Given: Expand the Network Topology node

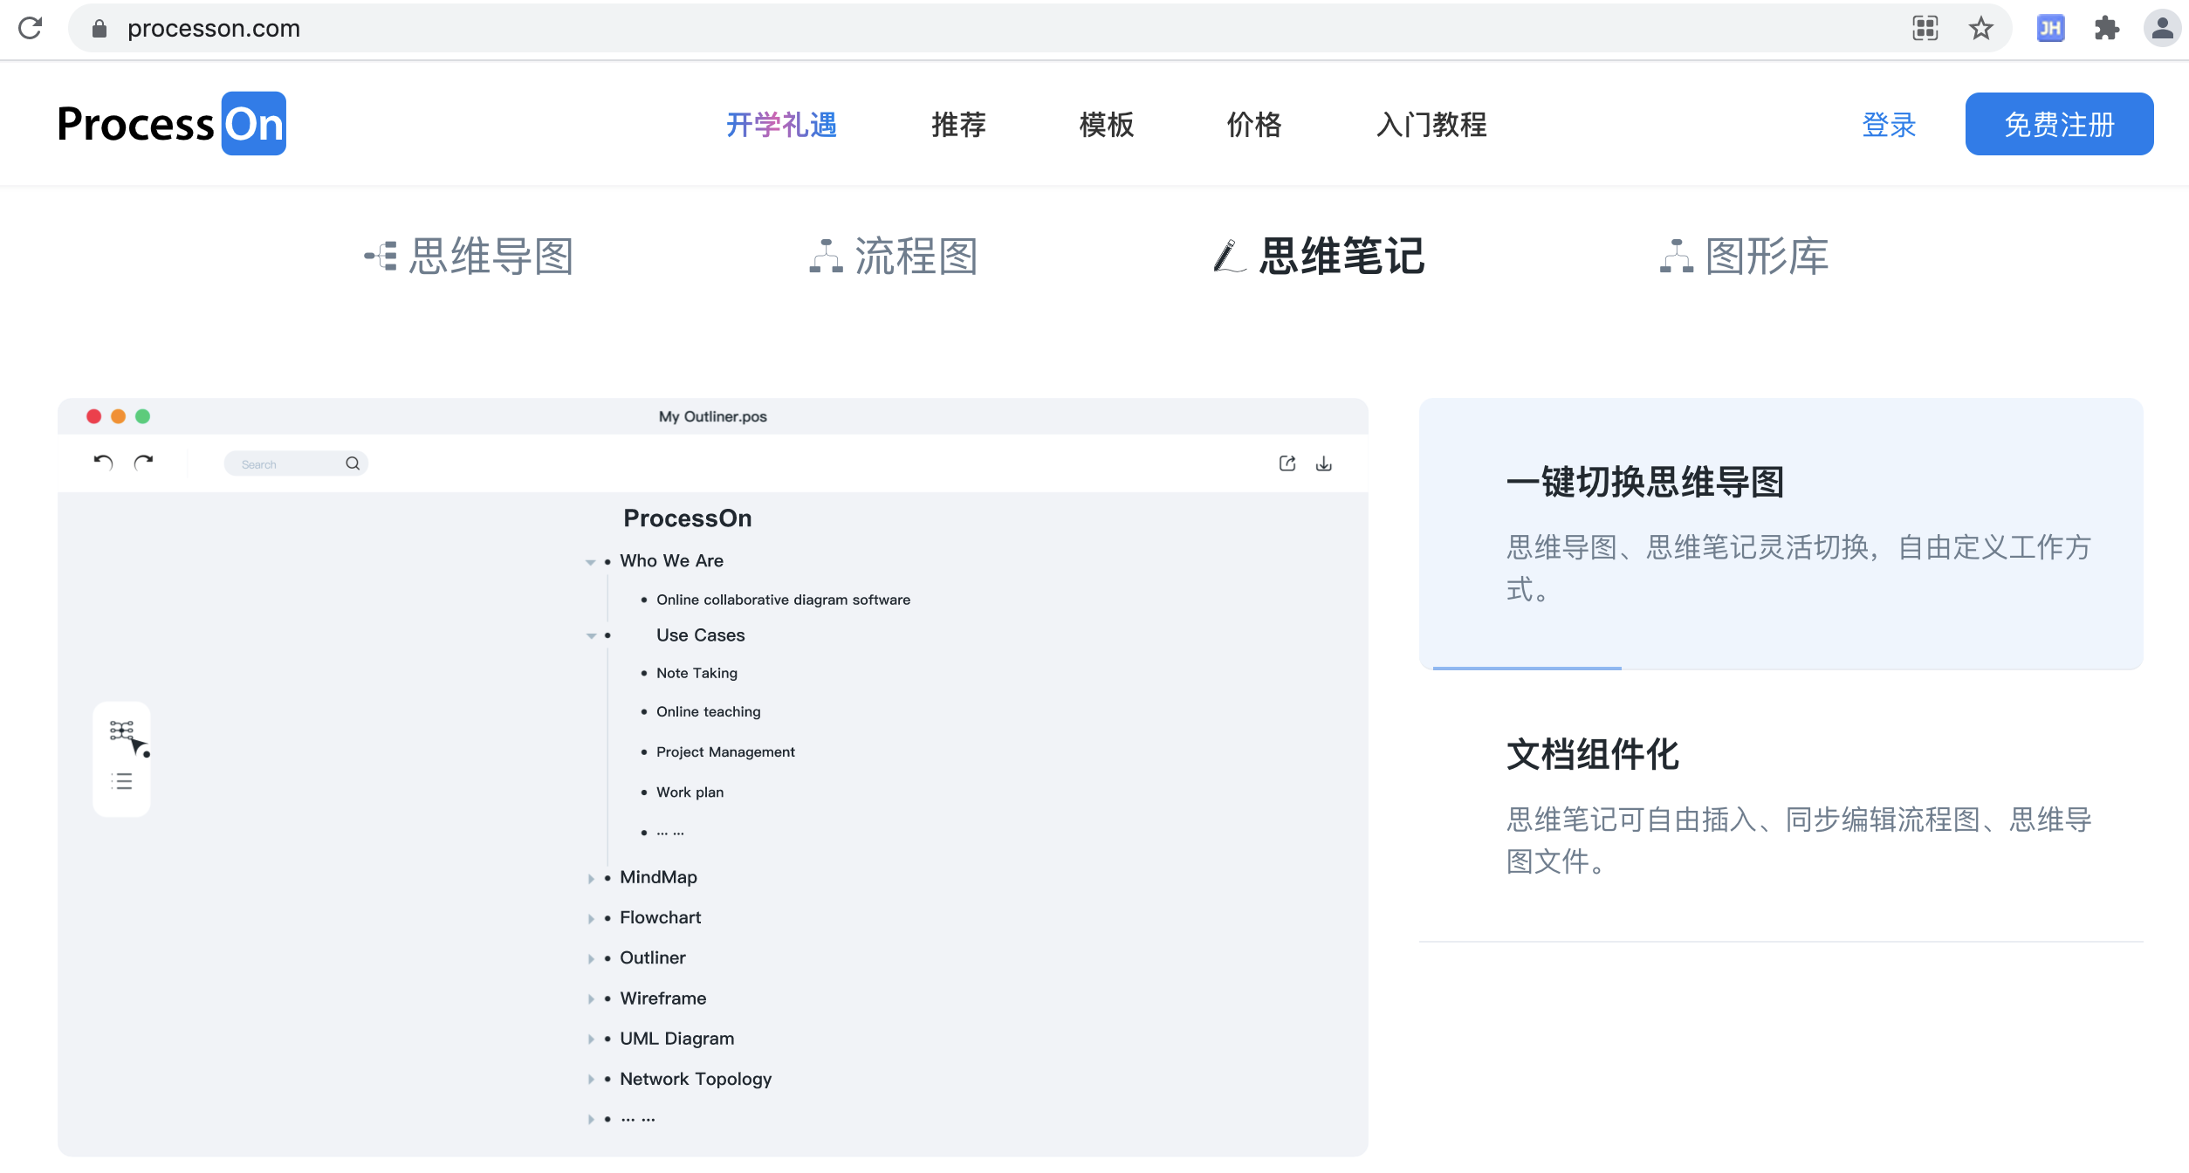Looking at the screenshot, I should [591, 1080].
